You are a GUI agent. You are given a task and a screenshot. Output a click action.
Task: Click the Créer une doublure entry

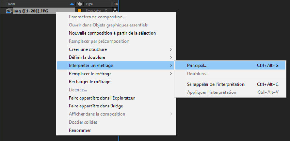point(88,49)
